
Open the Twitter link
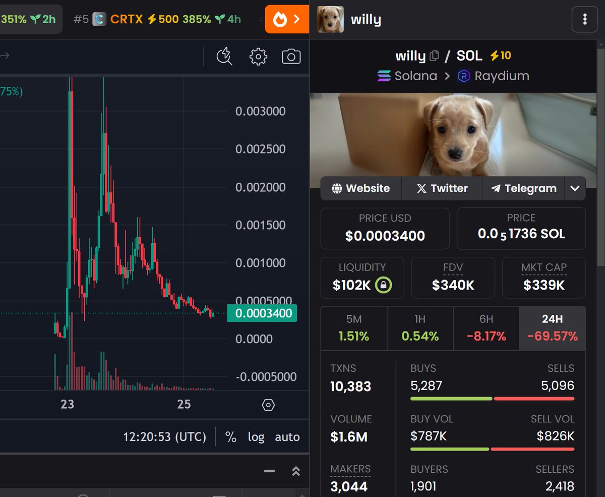point(442,188)
